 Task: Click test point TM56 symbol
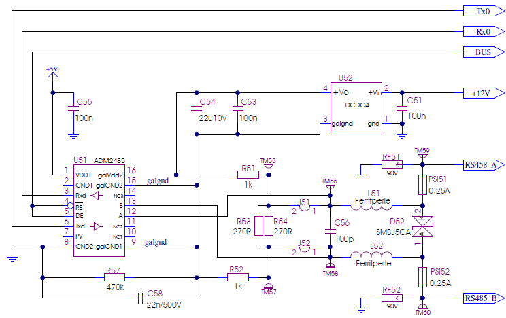330,186
